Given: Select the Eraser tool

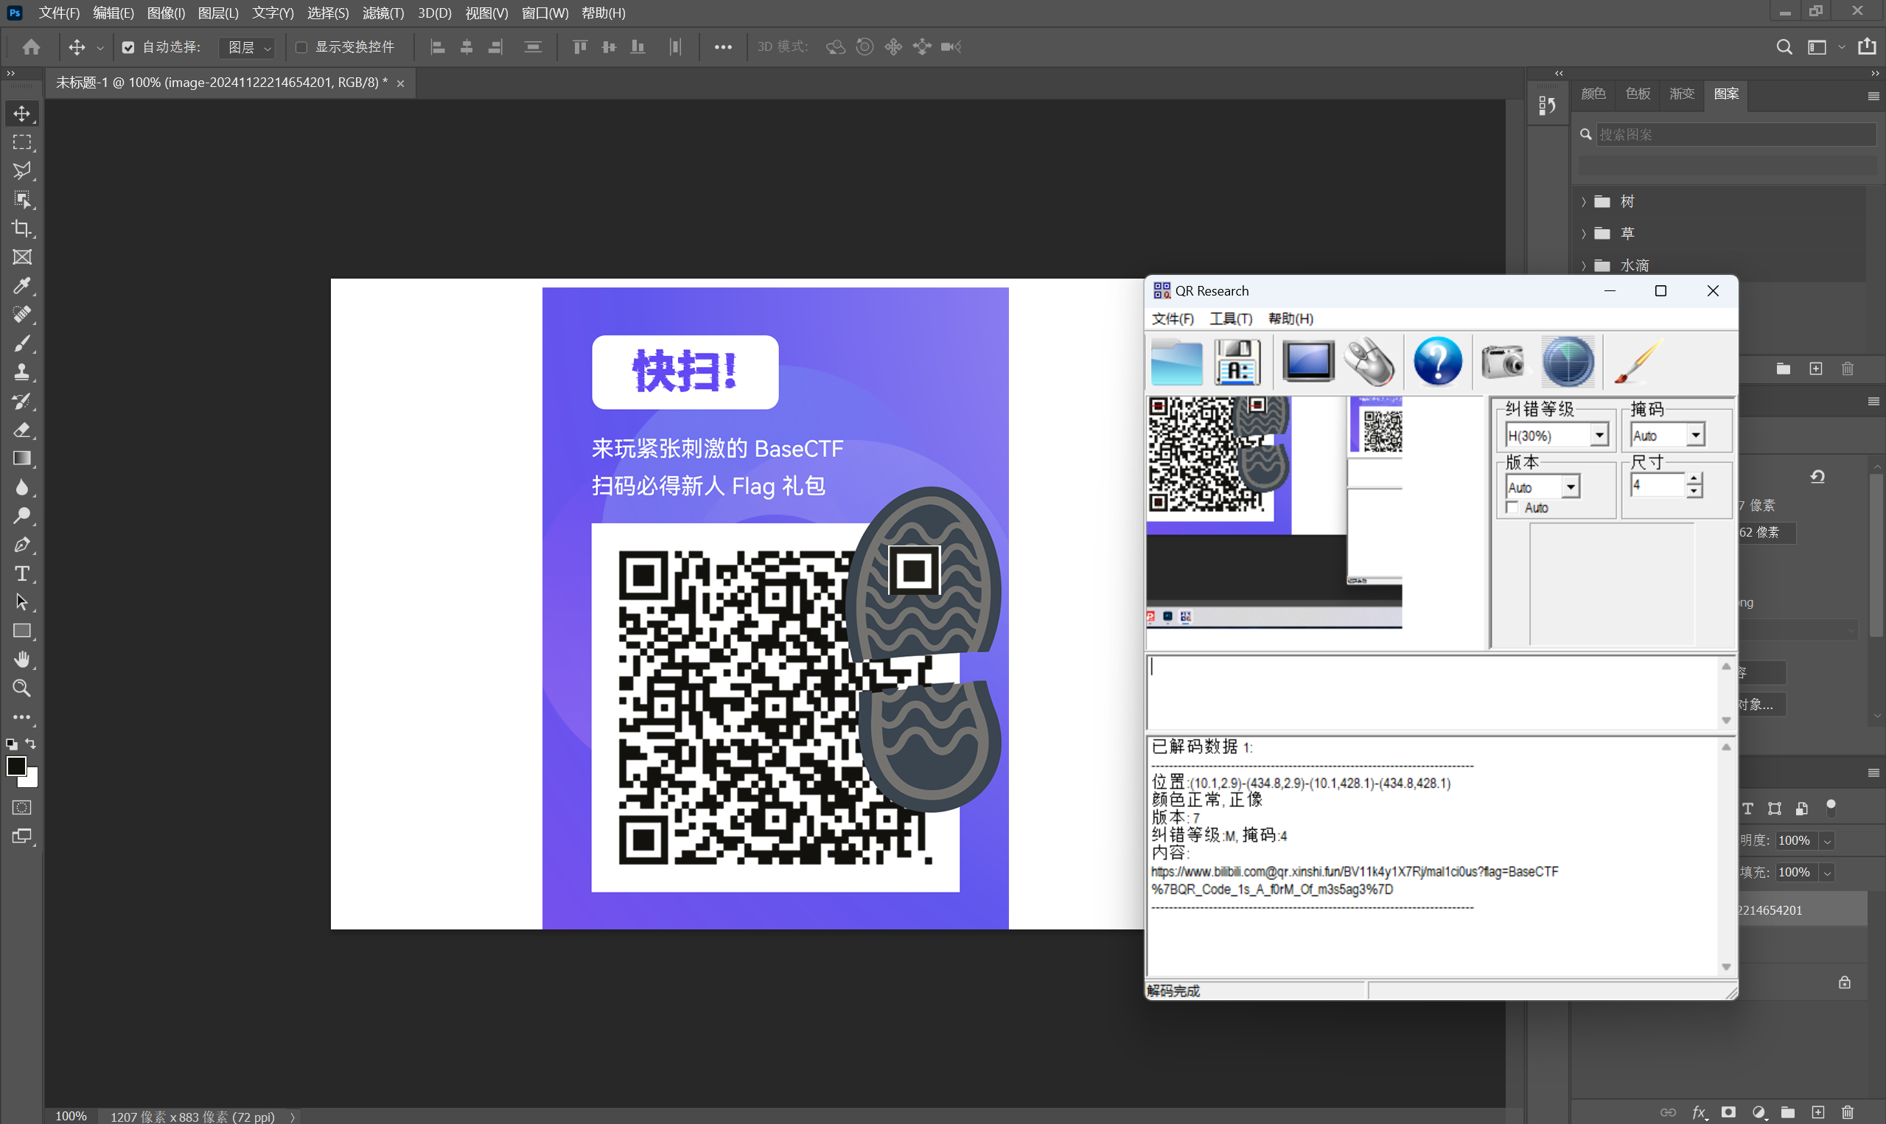Looking at the screenshot, I should pyautogui.click(x=22, y=430).
